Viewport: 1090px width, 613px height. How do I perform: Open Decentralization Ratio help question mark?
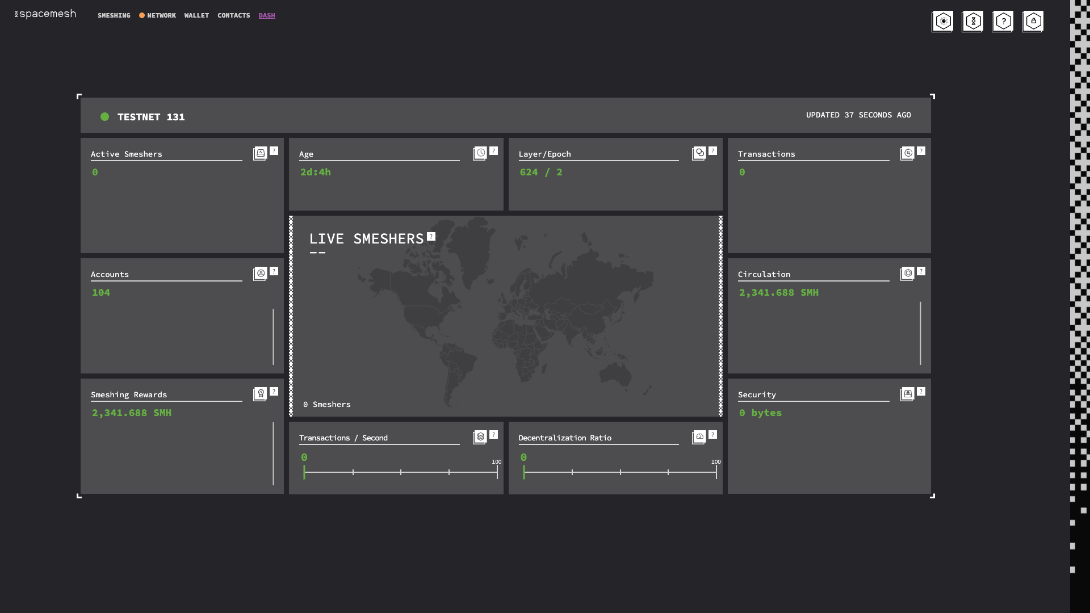713,435
